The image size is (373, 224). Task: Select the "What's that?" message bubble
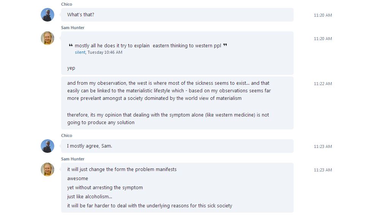177,15
